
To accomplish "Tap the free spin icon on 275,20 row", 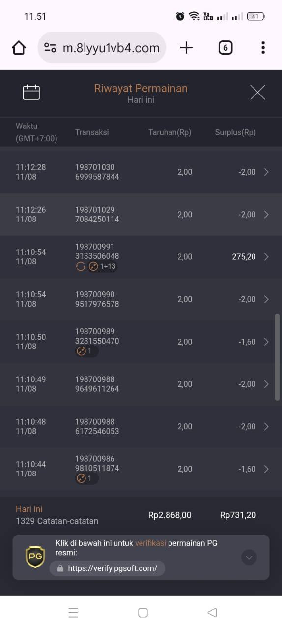I will tap(81, 266).
